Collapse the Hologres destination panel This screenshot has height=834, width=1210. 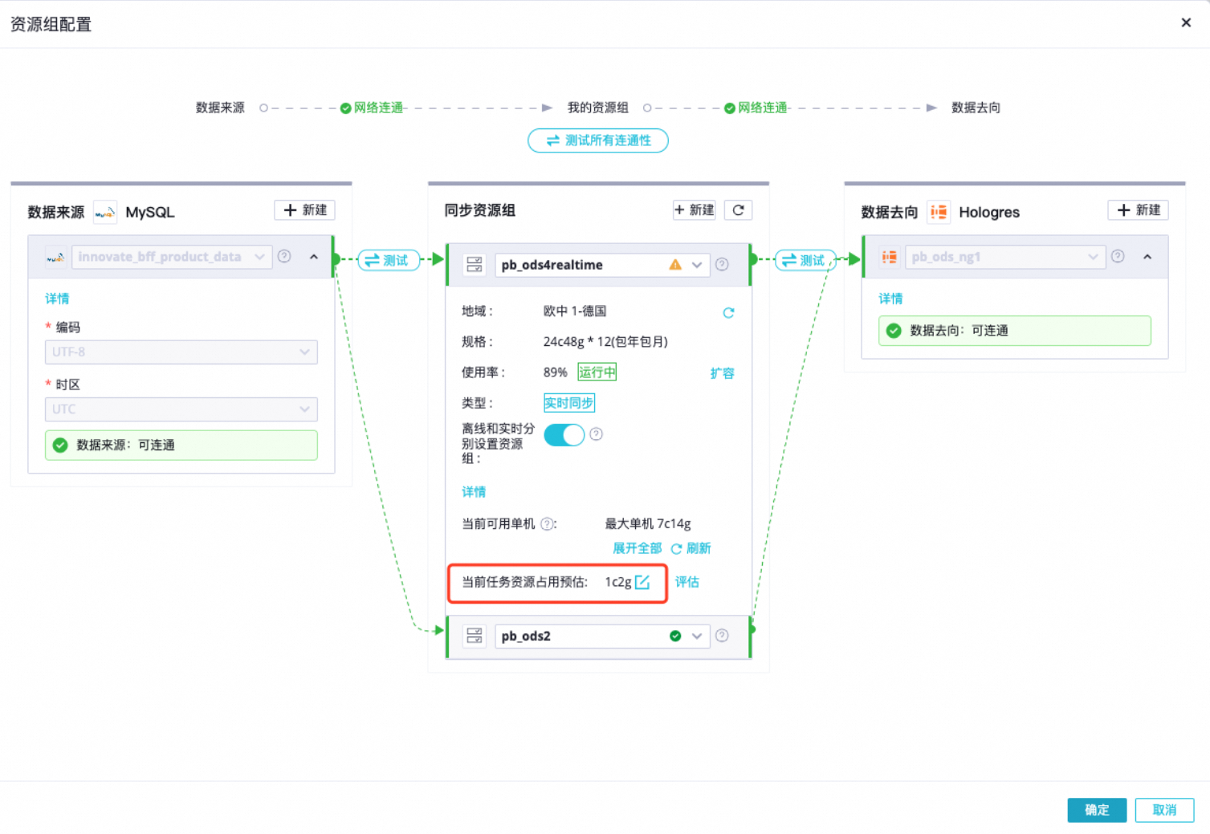(x=1147, y=257)
